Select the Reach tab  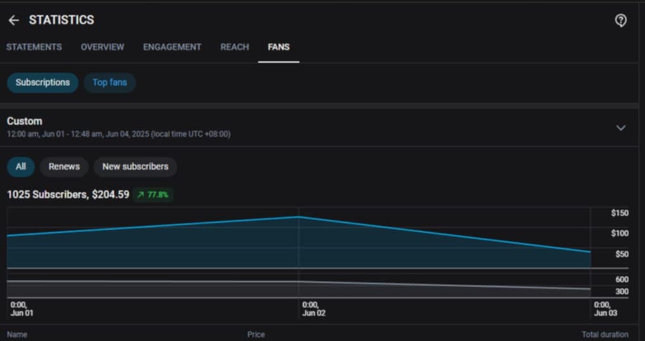[x=234, y=47]
